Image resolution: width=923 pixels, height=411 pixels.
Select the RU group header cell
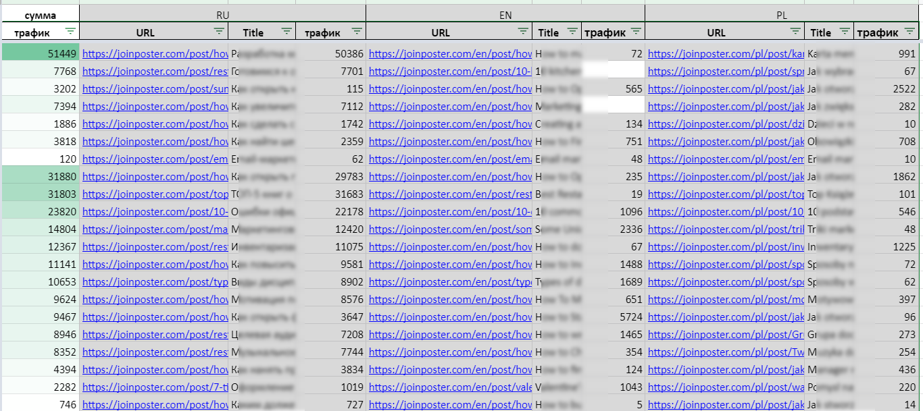pos(223,13)
